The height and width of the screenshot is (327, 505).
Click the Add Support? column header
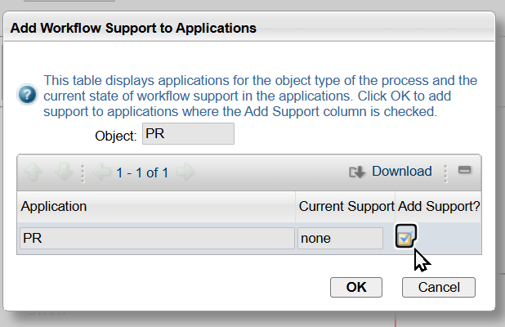[x=440, y=207]
